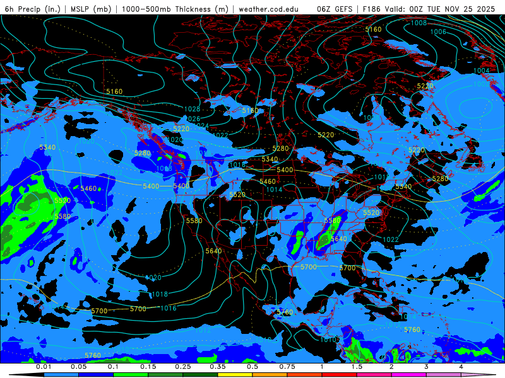Viewport: 505px width, 378px height.
Task: Click the 'Valid: 00Z TUE NOV 25 2025' text
Action: [439, 9]
